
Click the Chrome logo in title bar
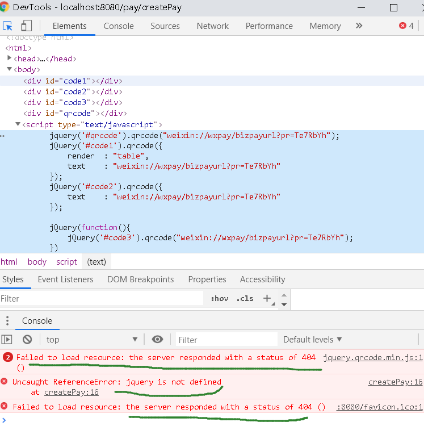4,7
